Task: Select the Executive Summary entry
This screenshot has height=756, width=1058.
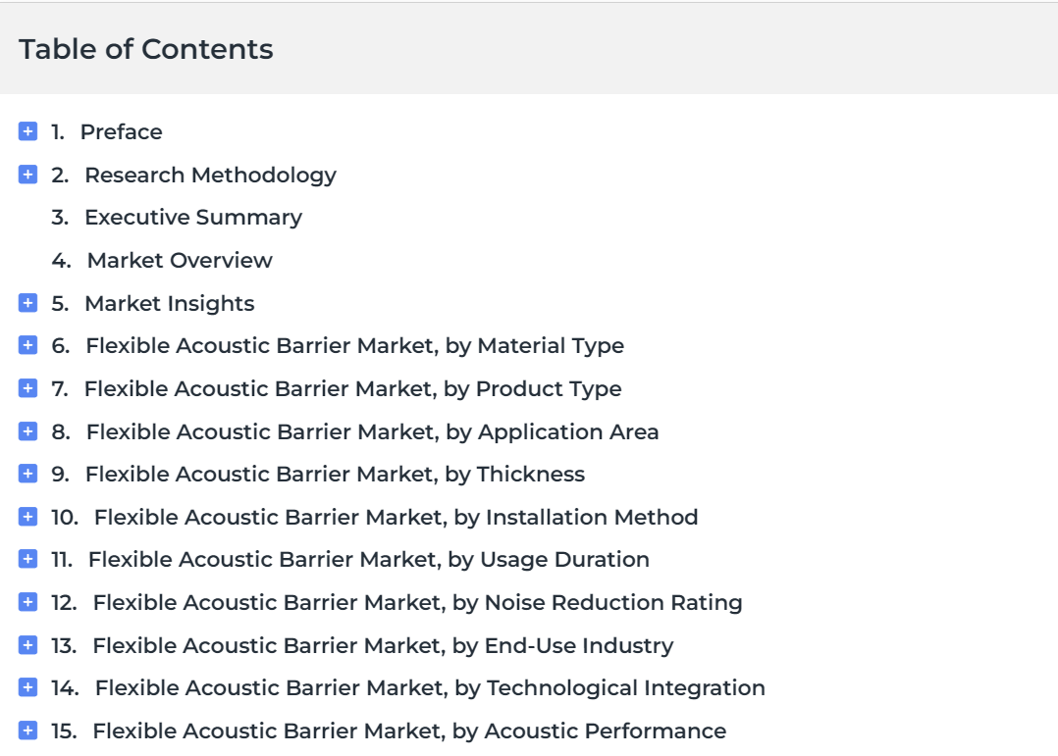Action: [x=193, y=218]
